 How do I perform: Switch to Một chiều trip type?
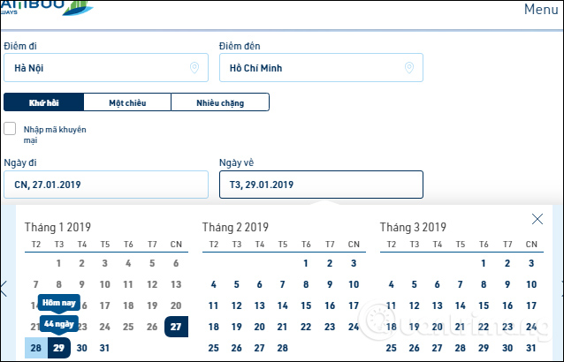[x=127, y=103]
